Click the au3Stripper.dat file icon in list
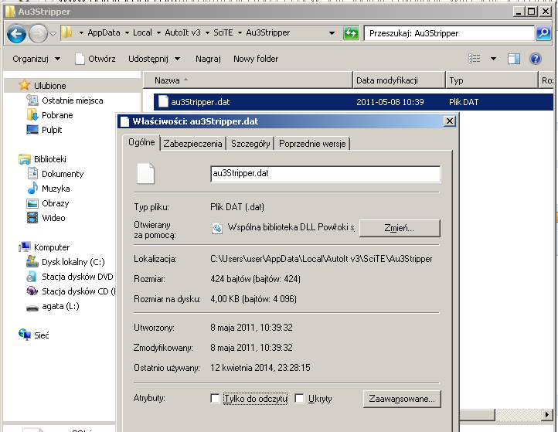Viewport: 558px width, 432px height. click(163, 102)
